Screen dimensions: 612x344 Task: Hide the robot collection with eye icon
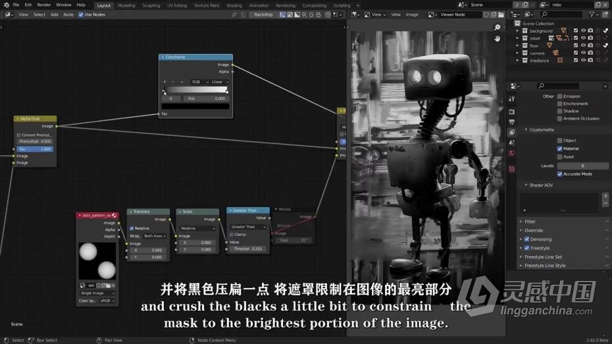click(x=583, y=38)
